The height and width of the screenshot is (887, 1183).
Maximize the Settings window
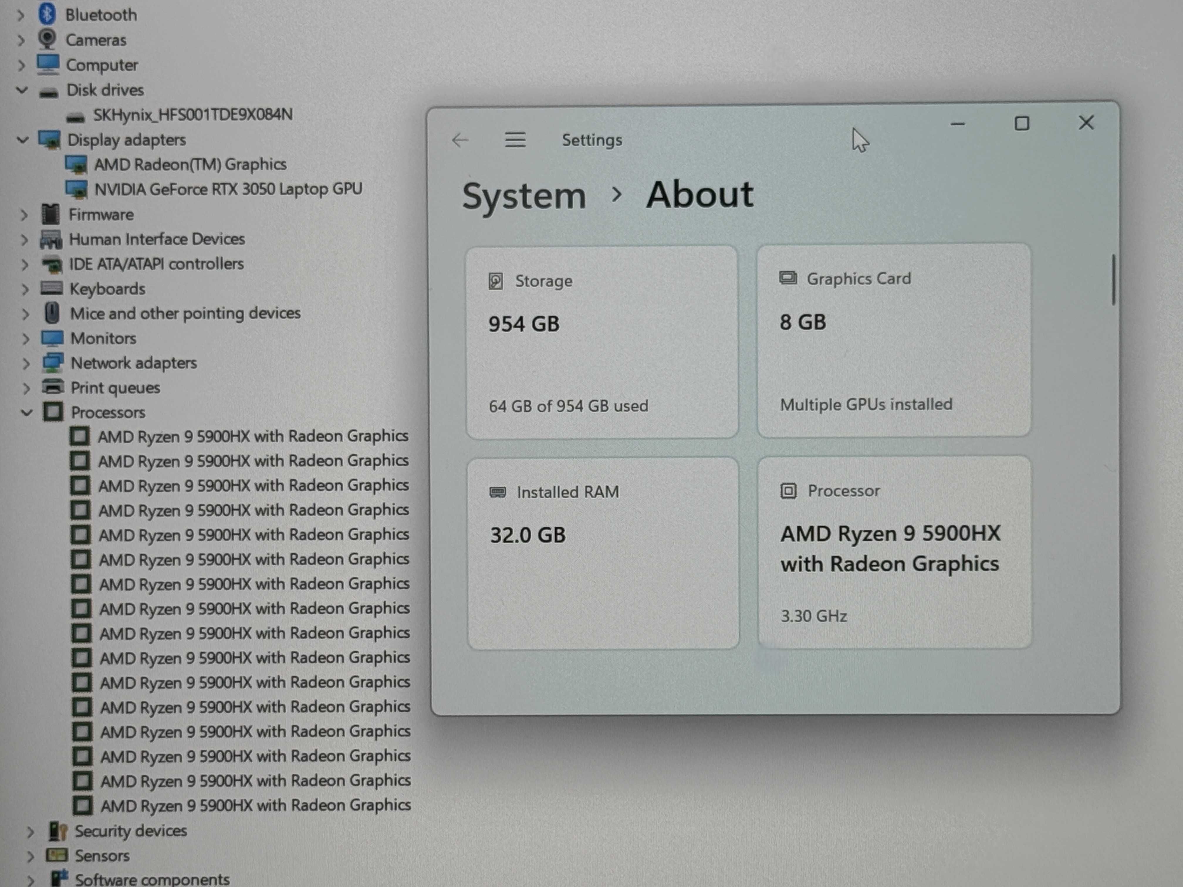pyautogui.click(x=1022, y=124)
